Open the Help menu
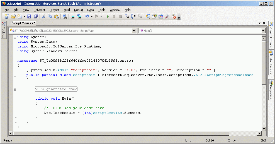 click(128, 10)
